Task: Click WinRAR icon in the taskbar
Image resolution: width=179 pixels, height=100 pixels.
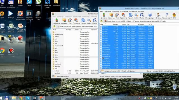Action: pyautogui.click(x=42, y=98)
